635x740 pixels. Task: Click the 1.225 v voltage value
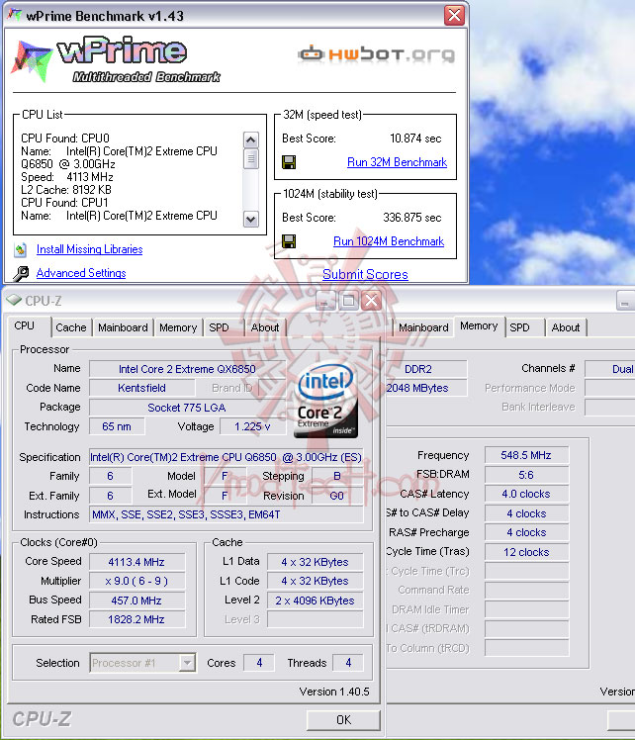tap(252, 426)
